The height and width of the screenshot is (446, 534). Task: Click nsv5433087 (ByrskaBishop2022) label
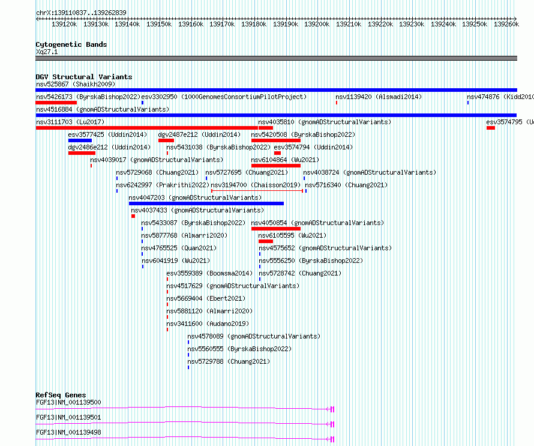click(x=193, y=223)
